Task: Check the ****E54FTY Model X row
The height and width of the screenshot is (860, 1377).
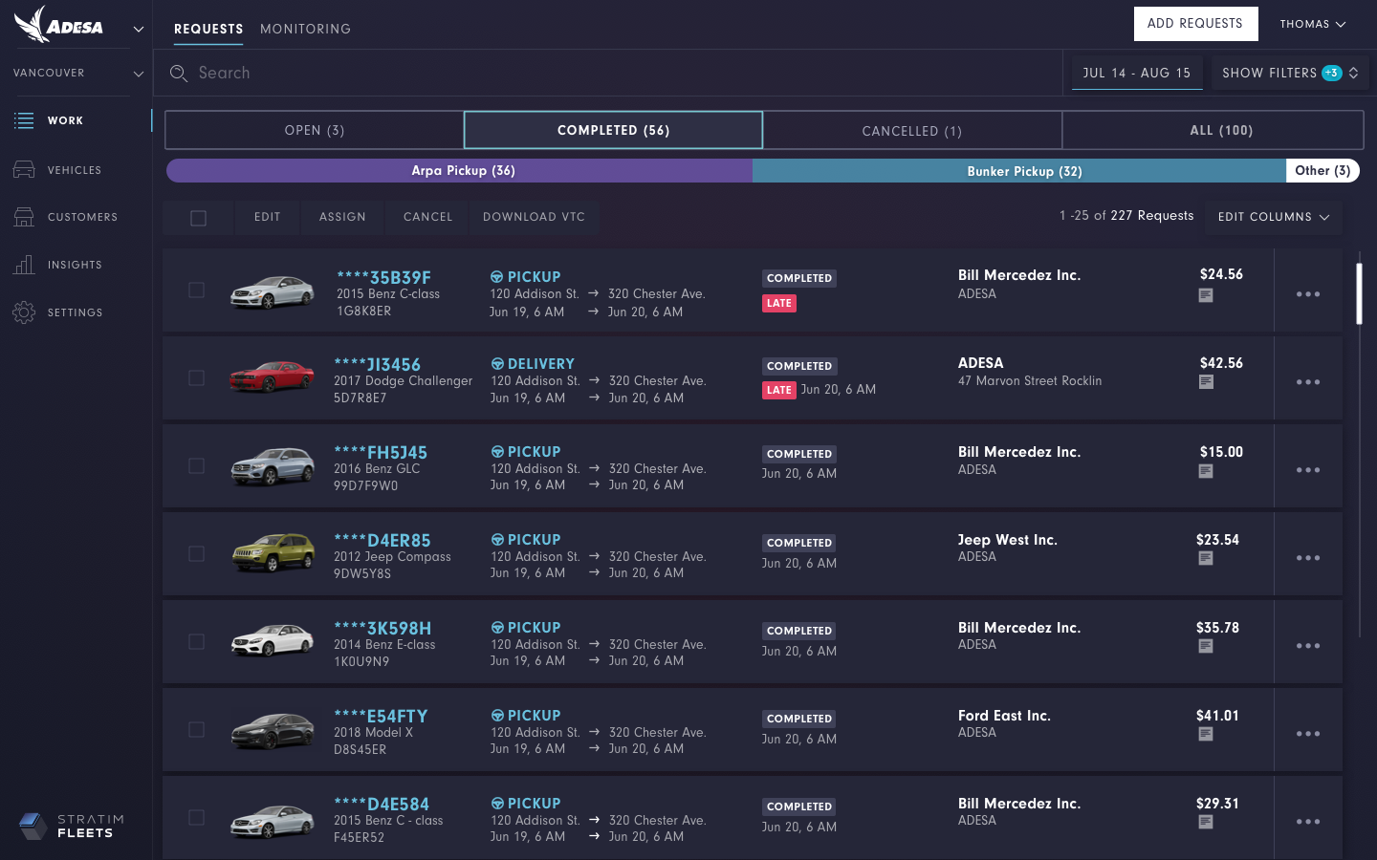Action: click(196, 730)
